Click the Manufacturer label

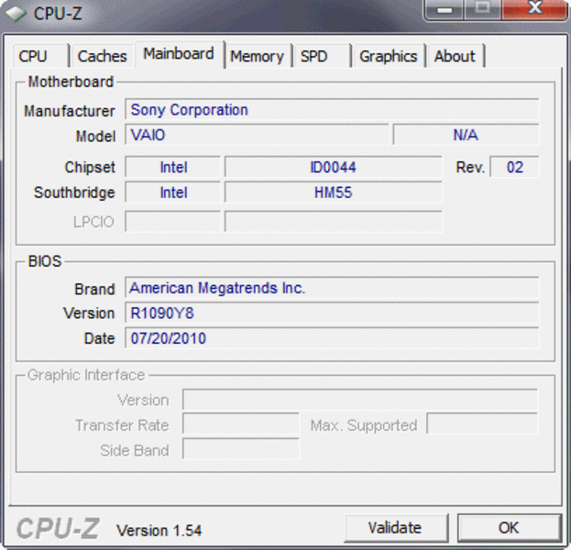pos(69,111)
